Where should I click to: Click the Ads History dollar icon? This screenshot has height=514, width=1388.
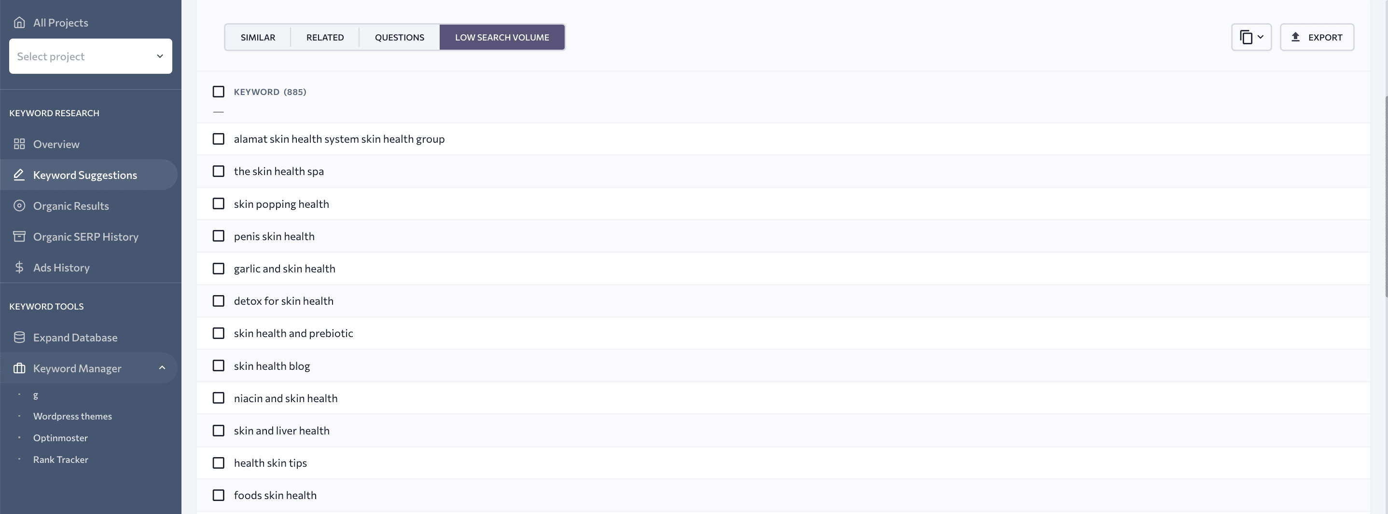[x=19, y=267]
